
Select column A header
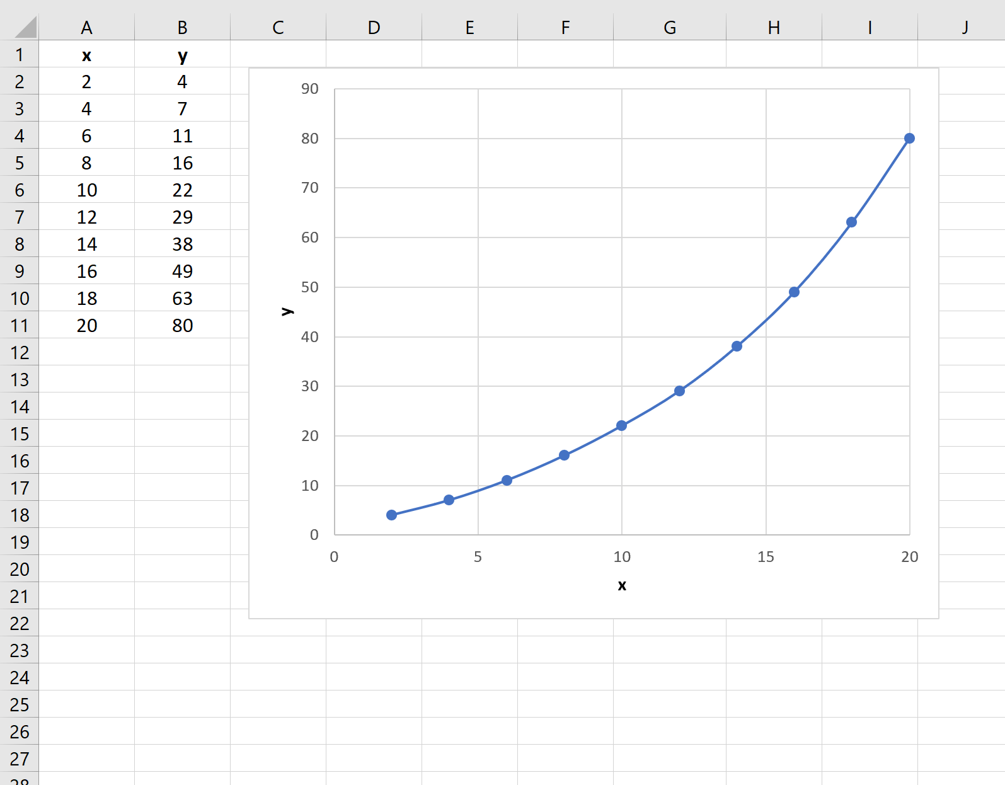(87, 27)
